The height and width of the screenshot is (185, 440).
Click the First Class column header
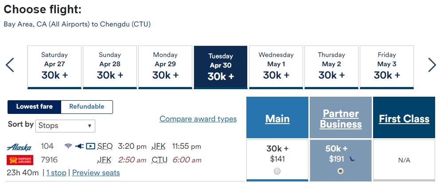click(404, 119)
